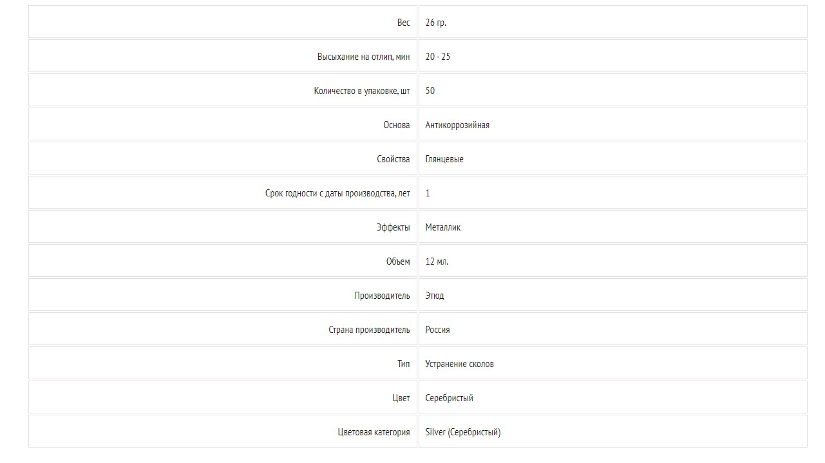Click the 'Устранение сколов' type value
825x463 pixels.
(460, 364)
